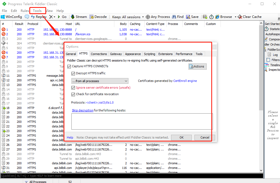The image size is (280, 183).
Task: Open the '...from all processes' dropdown
Action: click(100, 81)
